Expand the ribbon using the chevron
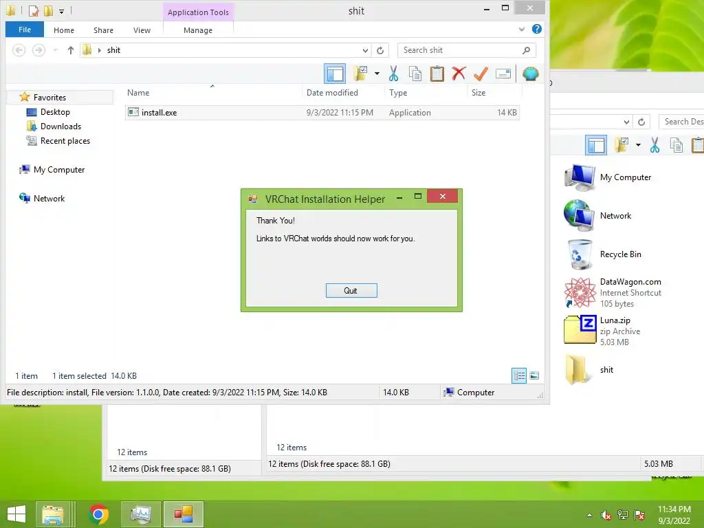The width and height of the screenshot is (704, 528). [521, 29]
